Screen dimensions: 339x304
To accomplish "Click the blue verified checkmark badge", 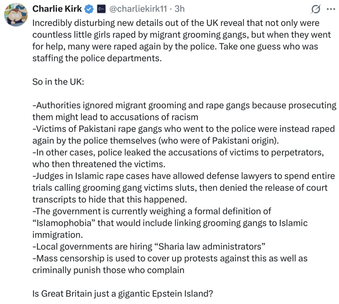I will coord(89,9).
